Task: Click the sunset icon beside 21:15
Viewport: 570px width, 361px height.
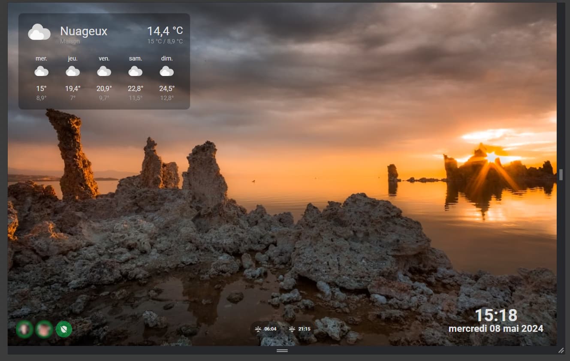Action: [x=291, y=329]
